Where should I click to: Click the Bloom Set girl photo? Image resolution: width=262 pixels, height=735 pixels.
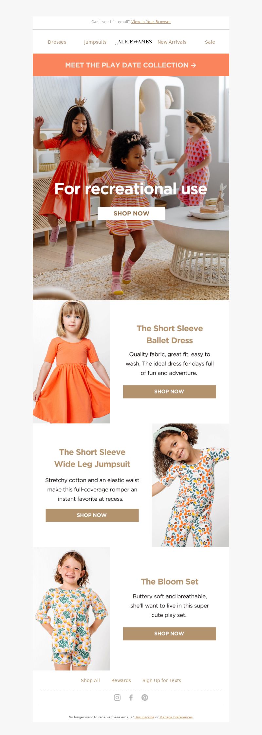[71, 609]
